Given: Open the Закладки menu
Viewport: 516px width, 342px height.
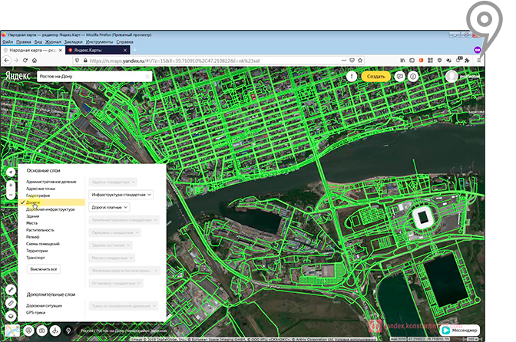Looking at the screenshot, I should click(x=74, y=41).
